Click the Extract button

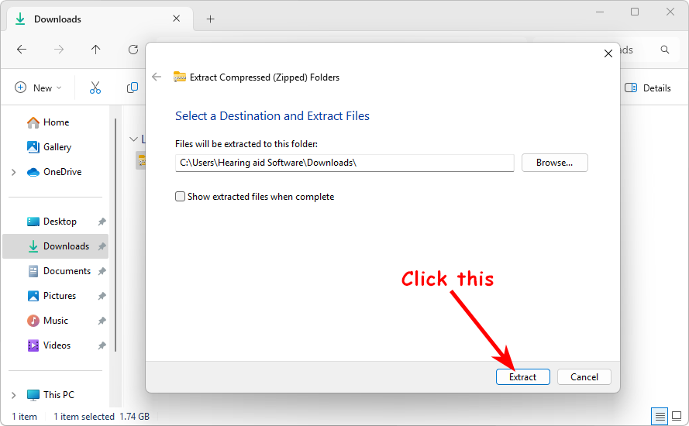click(x=522, y=377)
